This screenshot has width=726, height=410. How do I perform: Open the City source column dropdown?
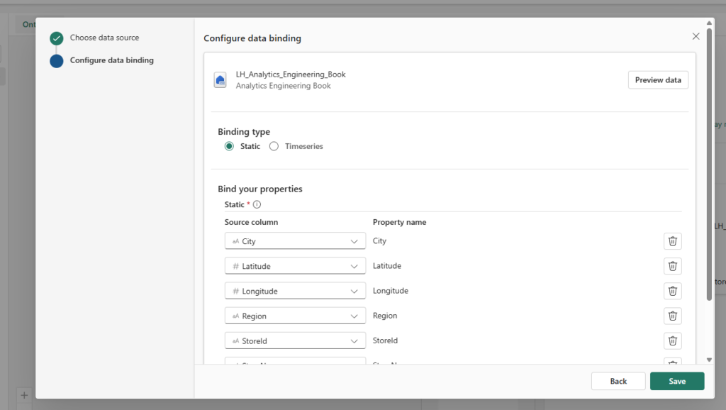click(295, 241)
